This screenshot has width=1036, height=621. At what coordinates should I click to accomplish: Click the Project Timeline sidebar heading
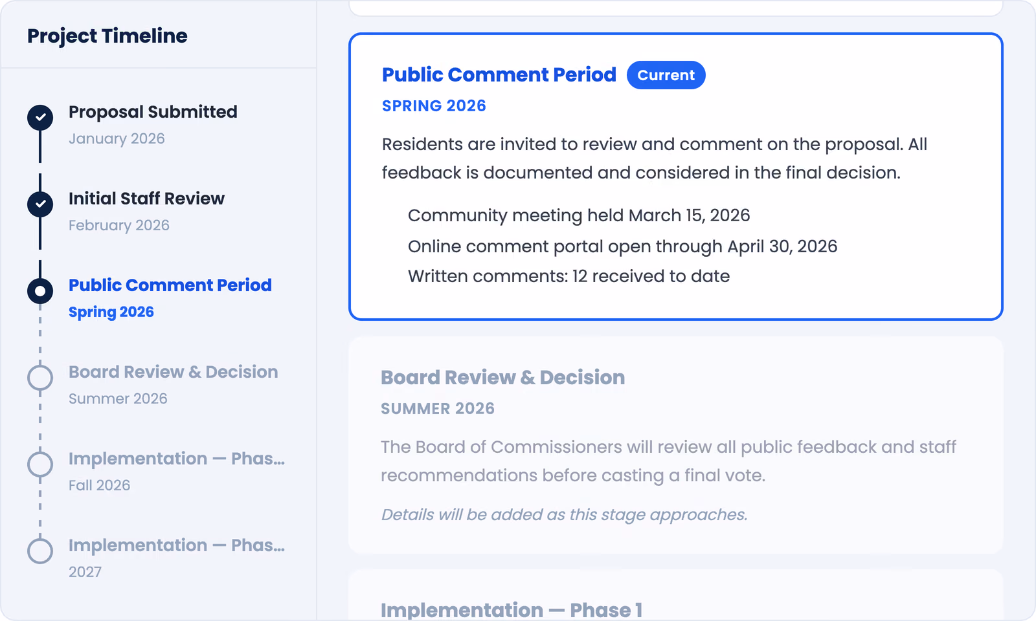tap(107, 36)
